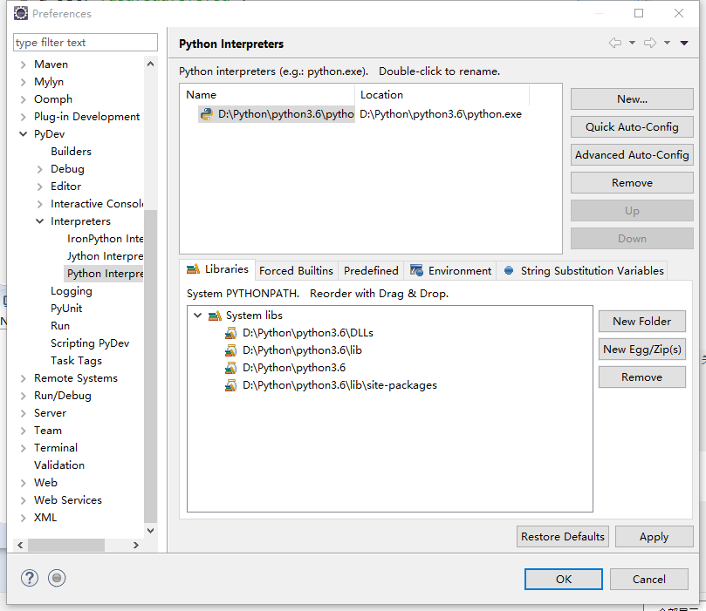This screenshot has width=706, height=611.
Task: Click the back navigation arrow icon
Action: click(x=615, y=43)
